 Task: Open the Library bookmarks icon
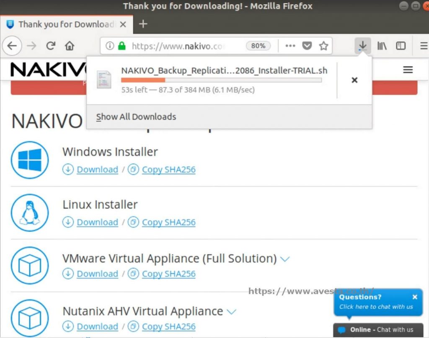click(x=382, y=46)
